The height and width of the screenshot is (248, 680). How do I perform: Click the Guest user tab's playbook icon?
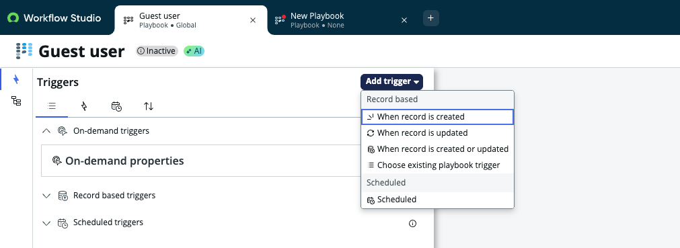coord(128,20)
